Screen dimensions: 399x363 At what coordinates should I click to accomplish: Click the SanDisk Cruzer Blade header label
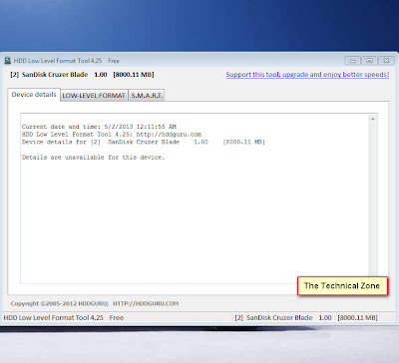point(82,75)
